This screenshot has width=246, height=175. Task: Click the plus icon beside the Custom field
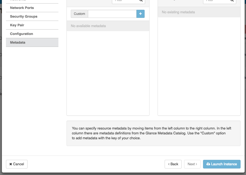[x=140, y=14]
